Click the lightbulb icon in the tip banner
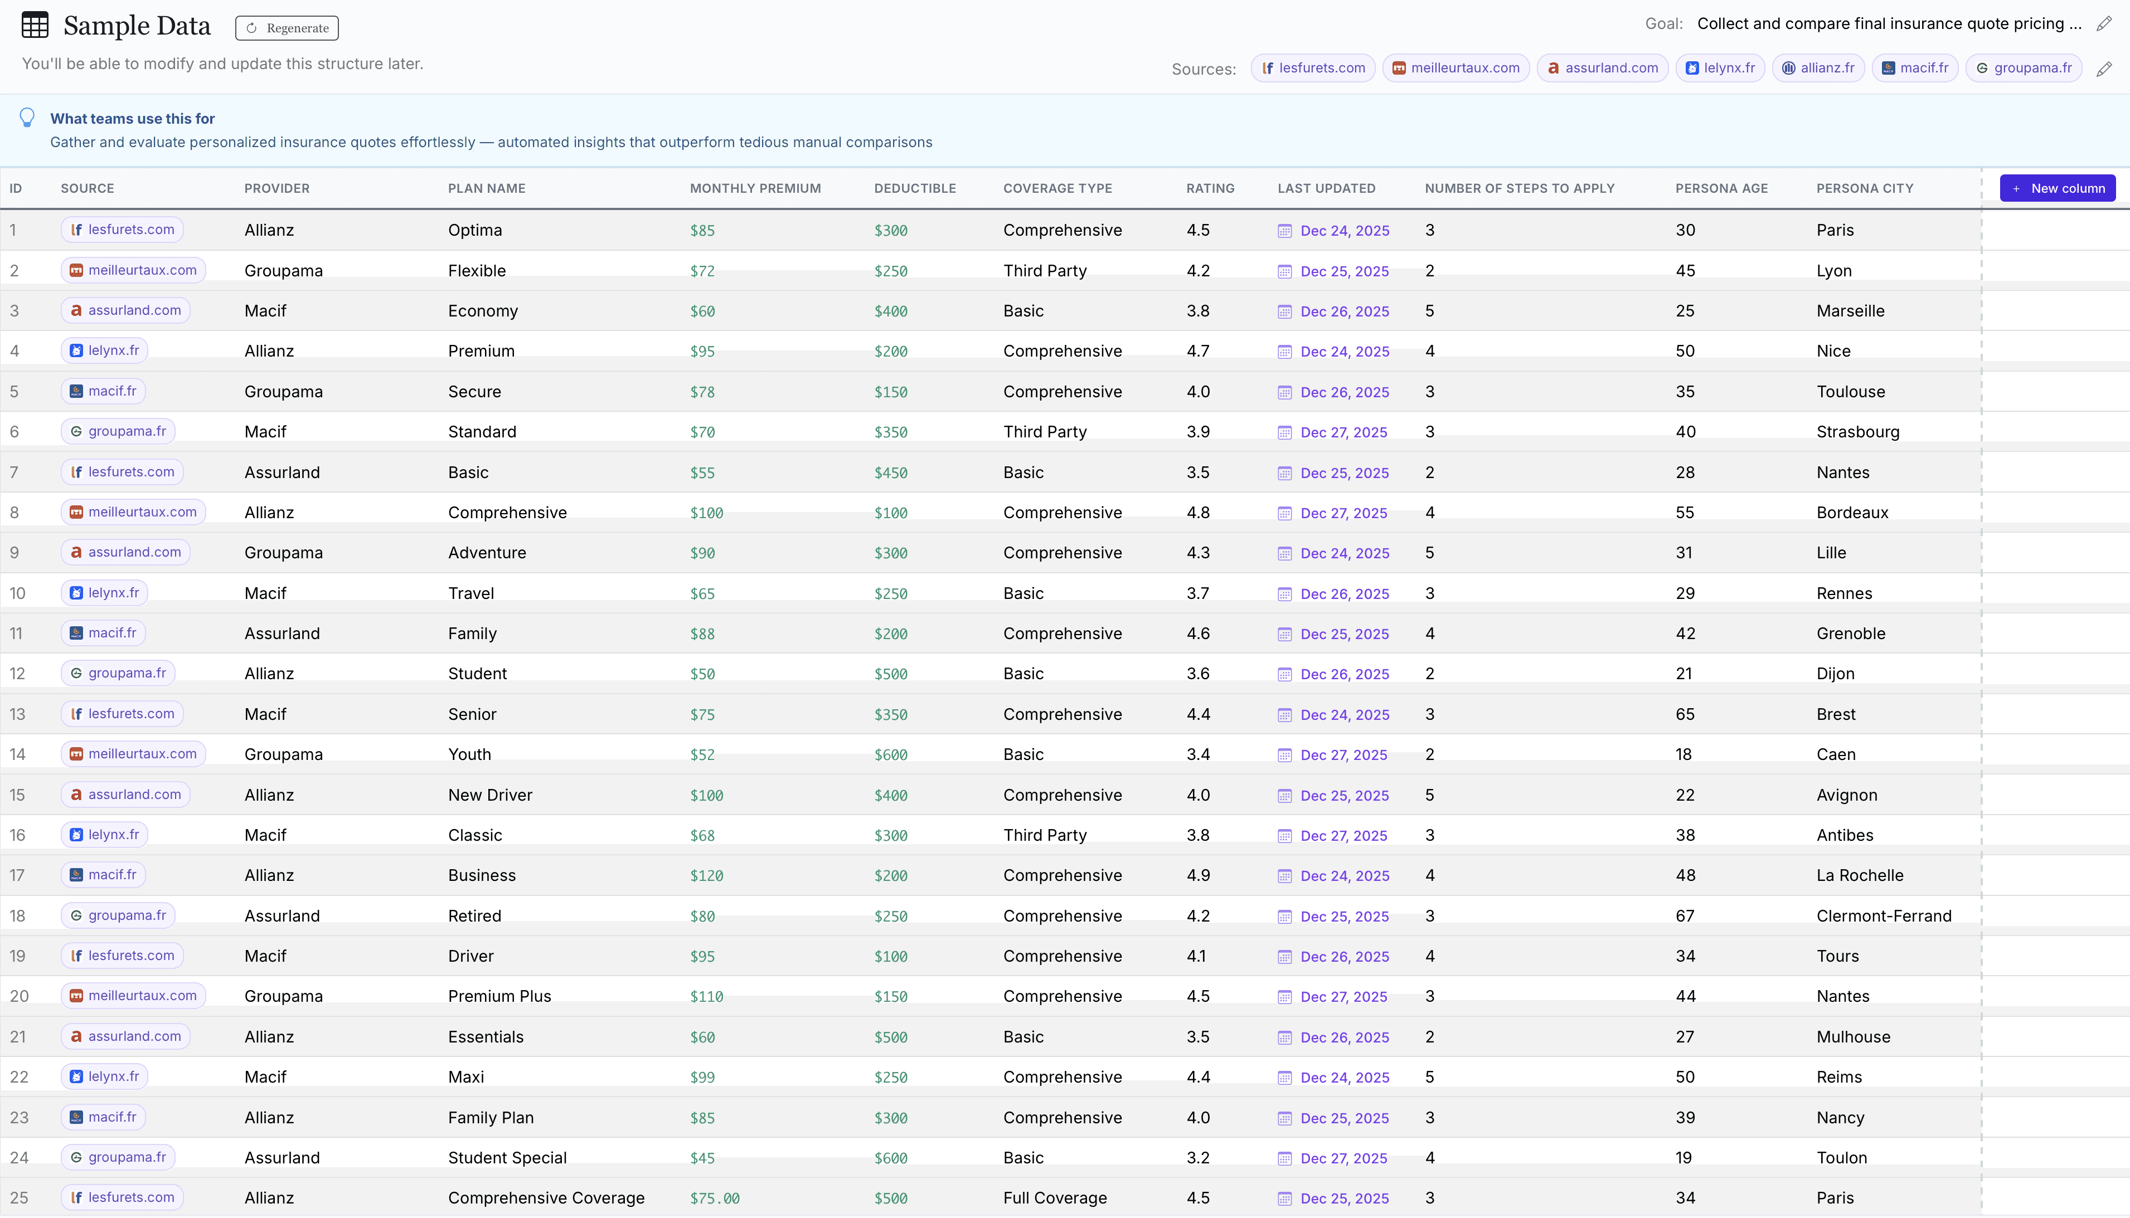This screenshot has height=1218, width=2130. 27,118
